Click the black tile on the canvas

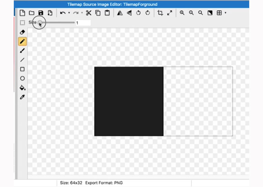click(129, 101)
